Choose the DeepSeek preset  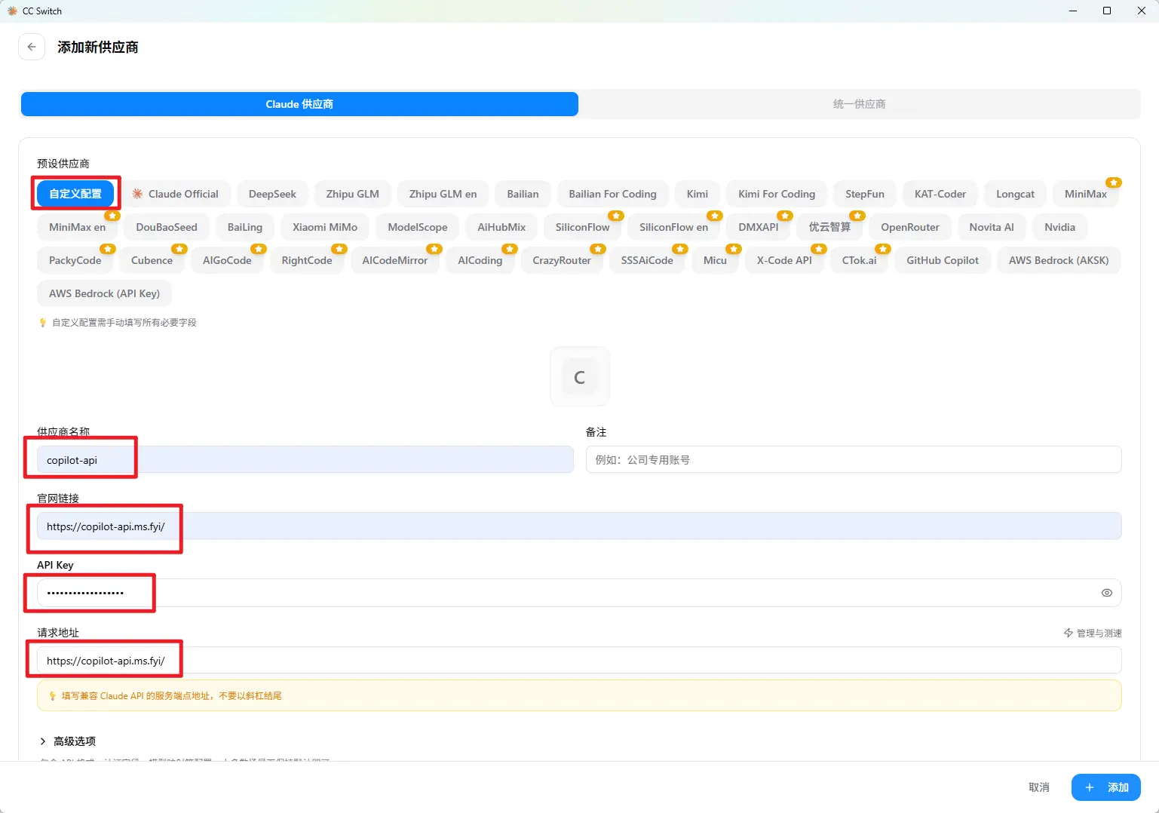pos(272,194)
